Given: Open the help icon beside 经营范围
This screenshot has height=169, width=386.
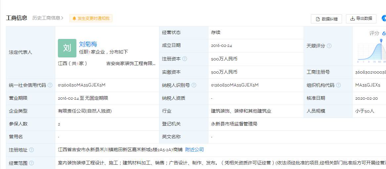Looking at the screenshot, I should [31, 163].
